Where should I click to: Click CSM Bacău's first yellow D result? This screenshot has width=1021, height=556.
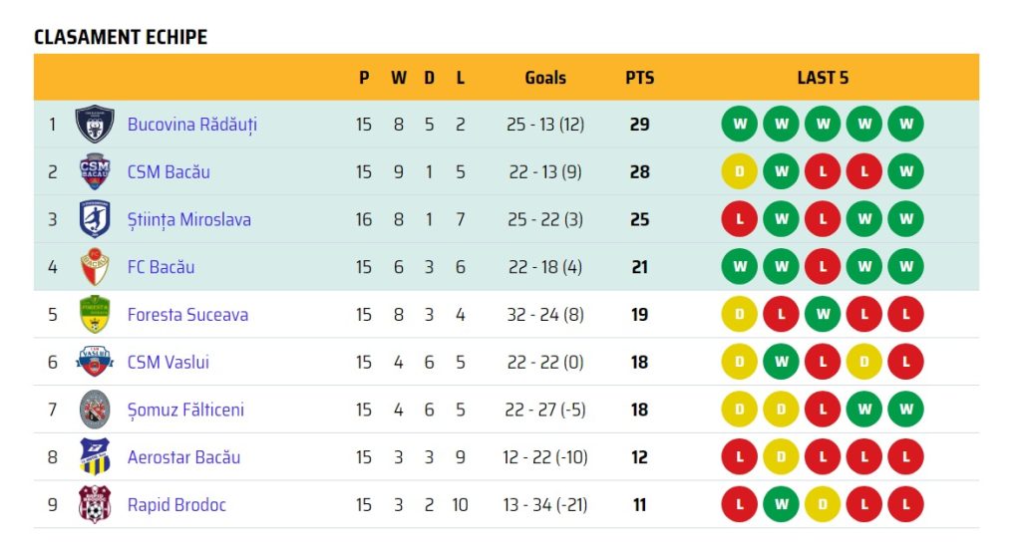tap(740, 171)
